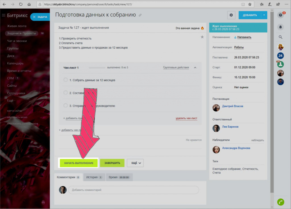Open Сайты in sidebar
This screenshot has height=209, width=291.
pyautogui.click(x=12, y=86)
